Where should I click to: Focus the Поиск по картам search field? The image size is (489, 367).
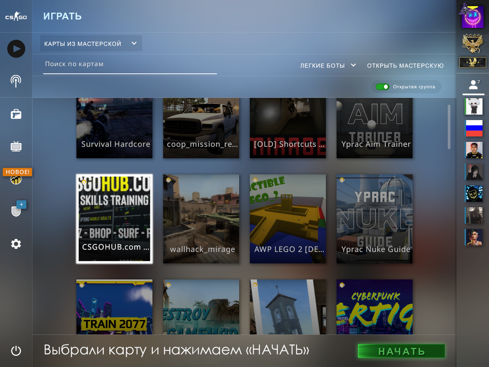tap(130, 65)
